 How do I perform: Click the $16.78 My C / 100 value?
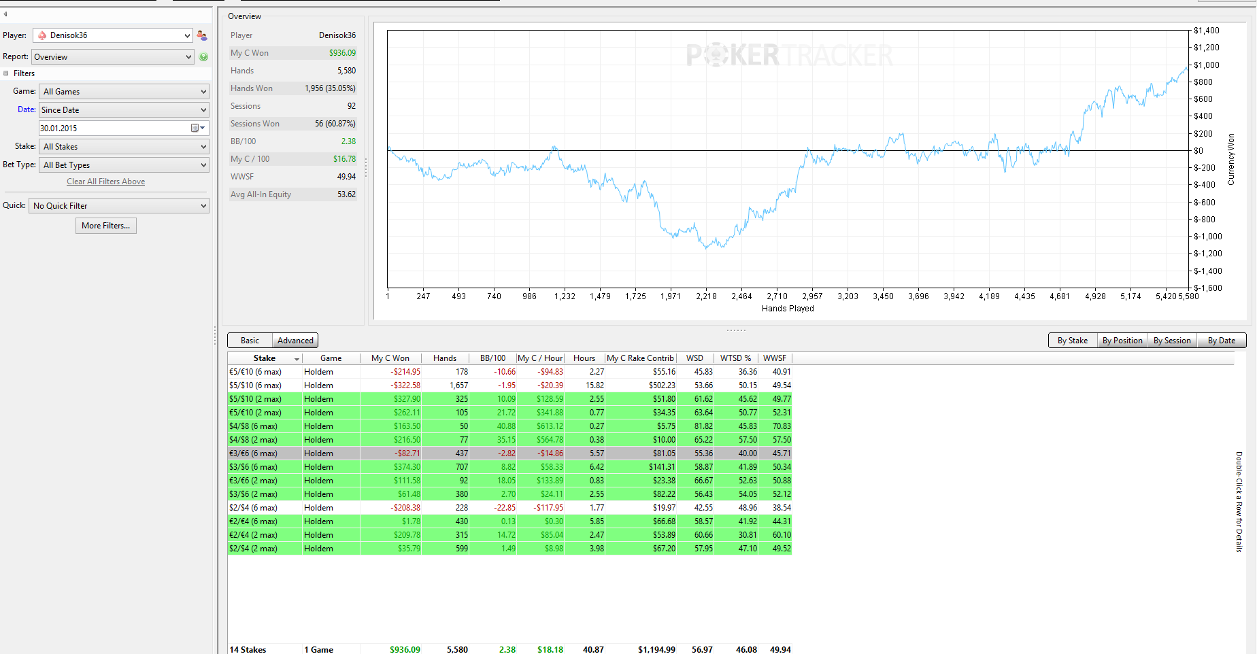(344, 159)
